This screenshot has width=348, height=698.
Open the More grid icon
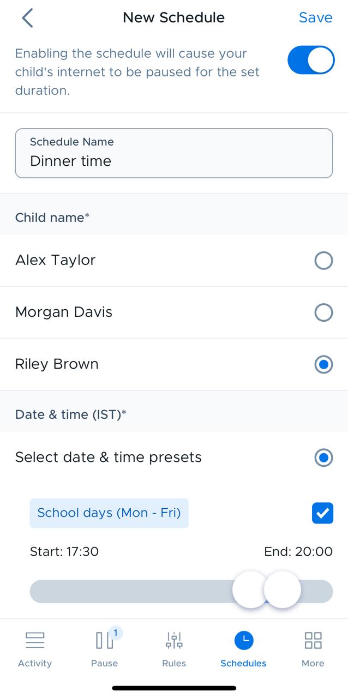313,640
